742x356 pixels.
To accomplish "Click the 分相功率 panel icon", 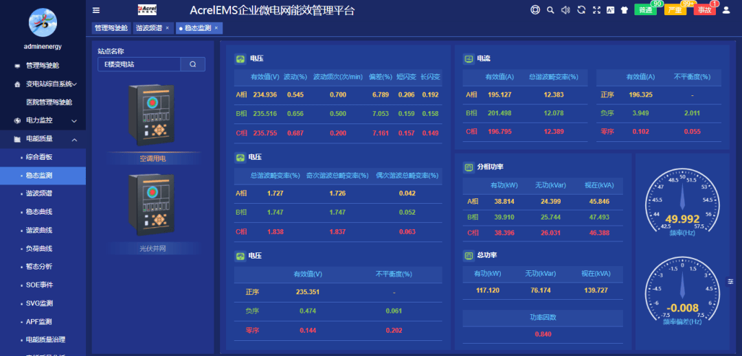I will pos(469,167).
